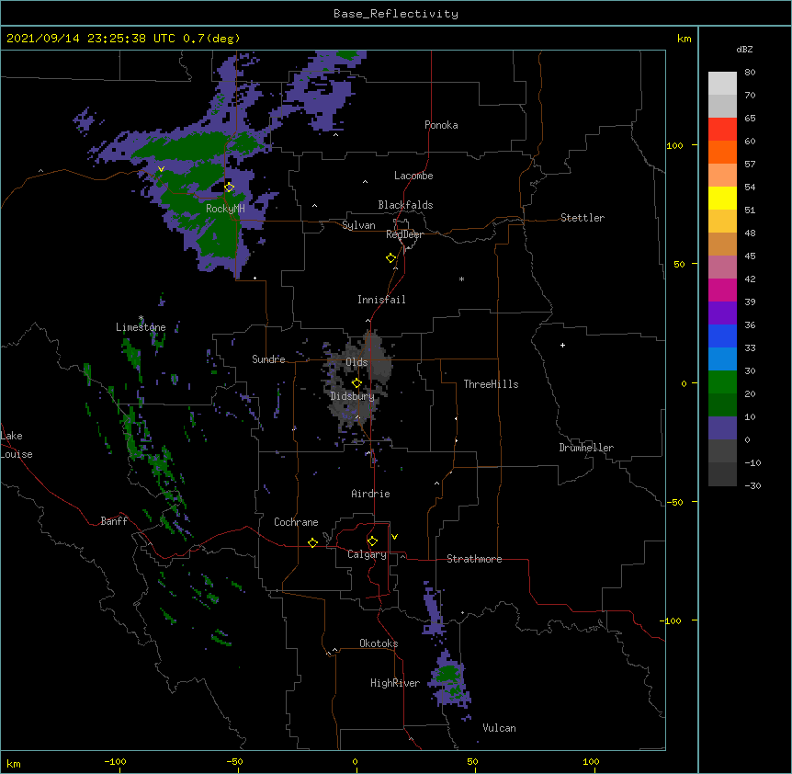Pick the bright blue 36-33 dBZ swatch
The width and height of the screenshot is (792, 774).
[x=722, y=336]
